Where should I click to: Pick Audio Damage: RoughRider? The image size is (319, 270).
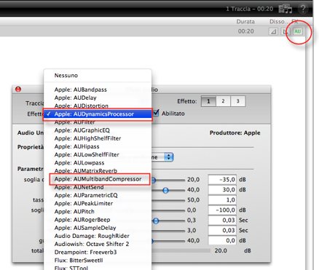[x=98, y=236]
